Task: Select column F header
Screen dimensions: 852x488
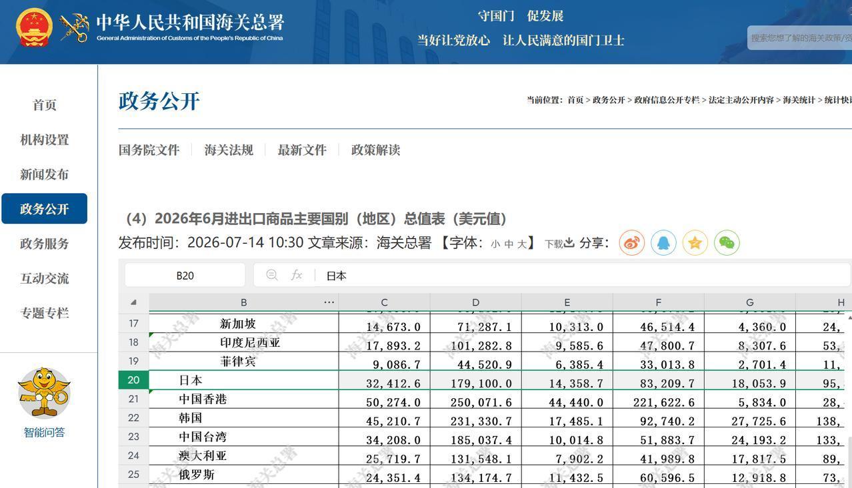Action: point(658,302)
